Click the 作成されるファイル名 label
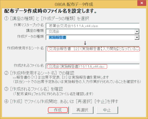The width and height of the screenshot is (148, 119). [29, 65]
